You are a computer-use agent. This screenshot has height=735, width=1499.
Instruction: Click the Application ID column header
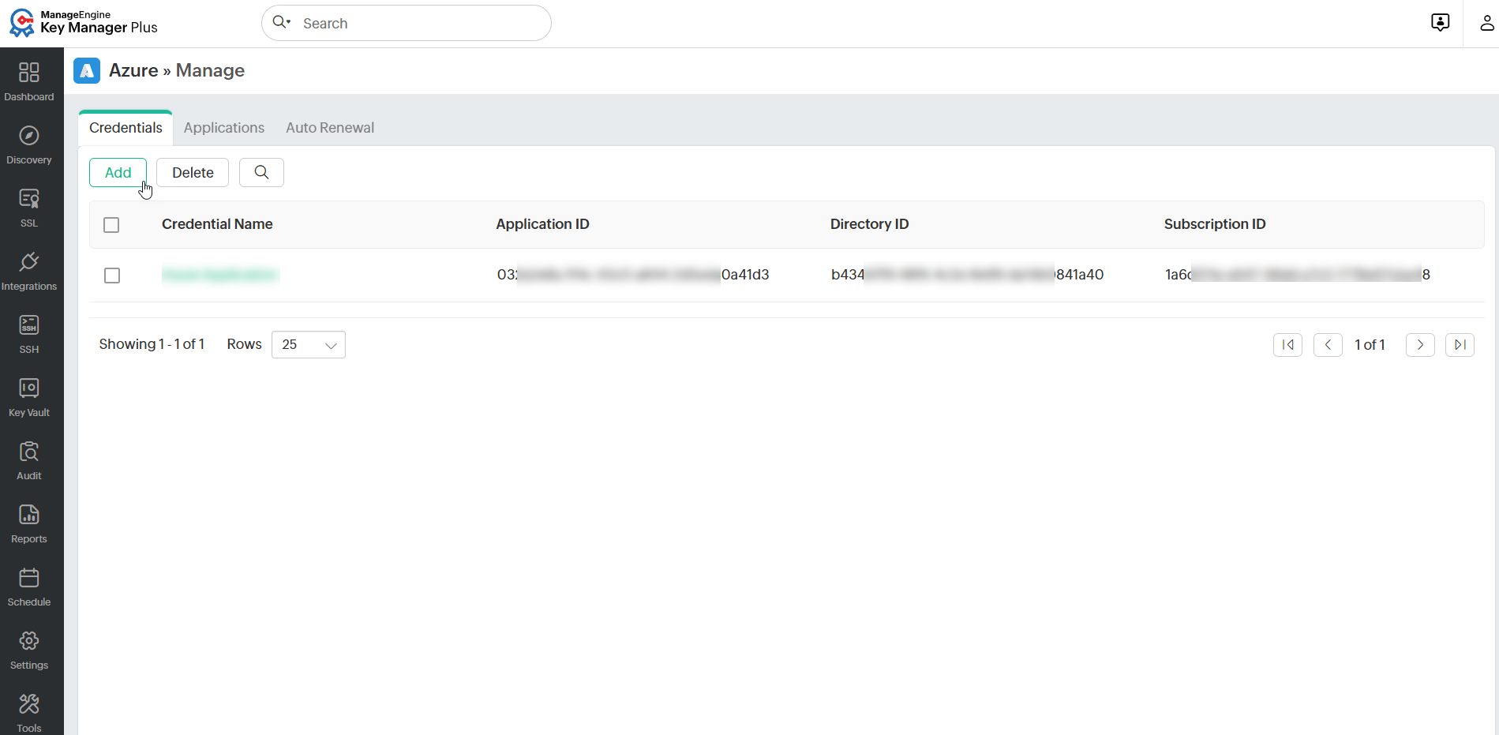[x=542, y=224]
